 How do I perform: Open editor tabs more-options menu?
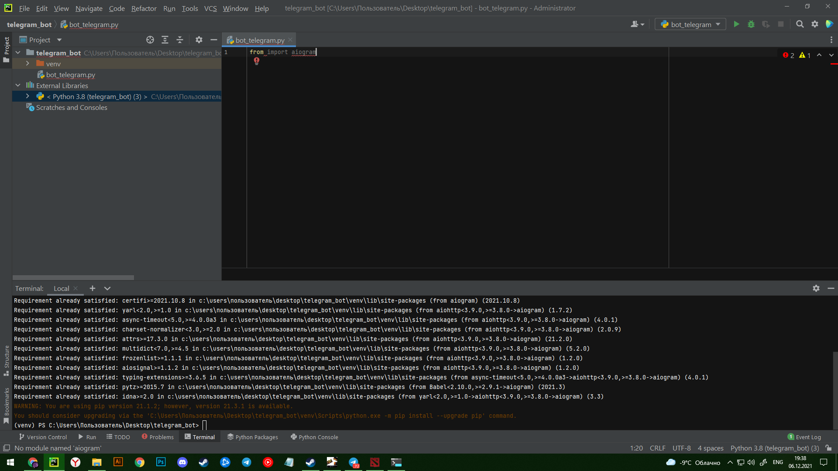point(831,40)
